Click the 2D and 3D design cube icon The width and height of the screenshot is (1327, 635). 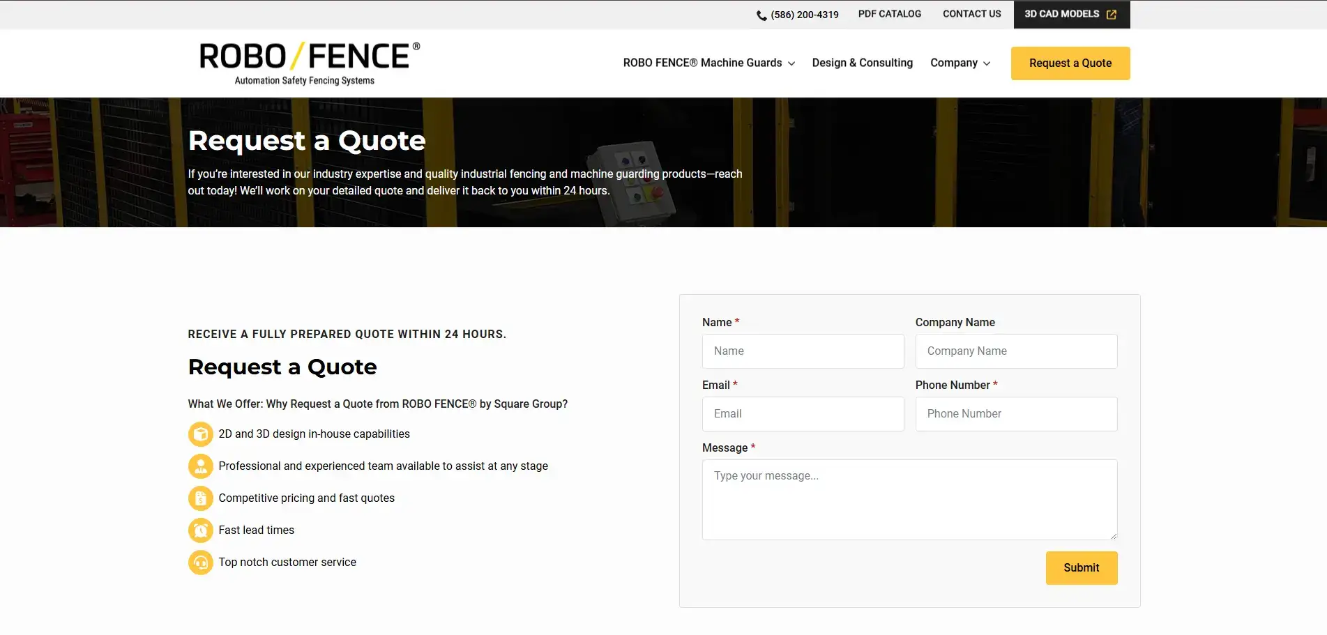(x=201, y=434)
